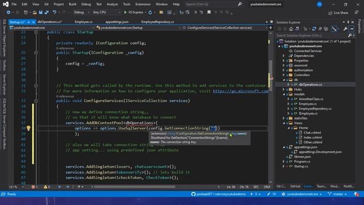Switch to the appsettings.json tab
Image resolution: width=364 pixels, height=205 pixels.
pos(117,22)
